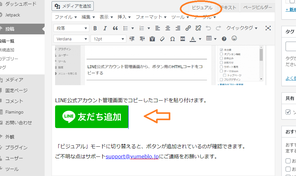Align text left
Screen dimensions: 296x176
click(x=157, y=28)
